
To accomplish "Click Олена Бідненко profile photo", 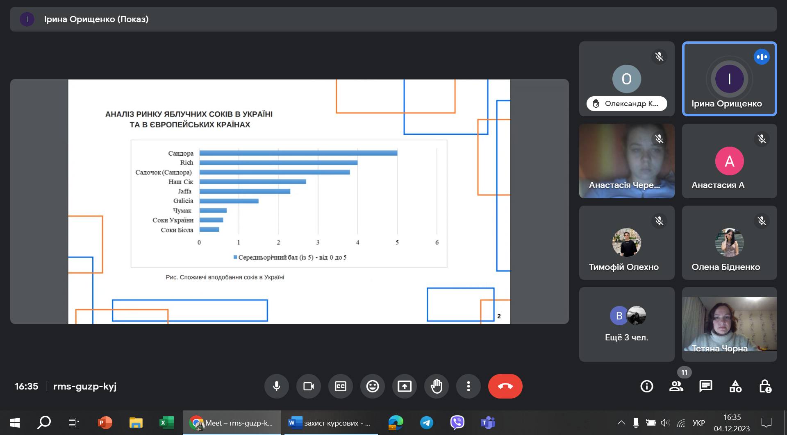I will click(x=729, y=242).
